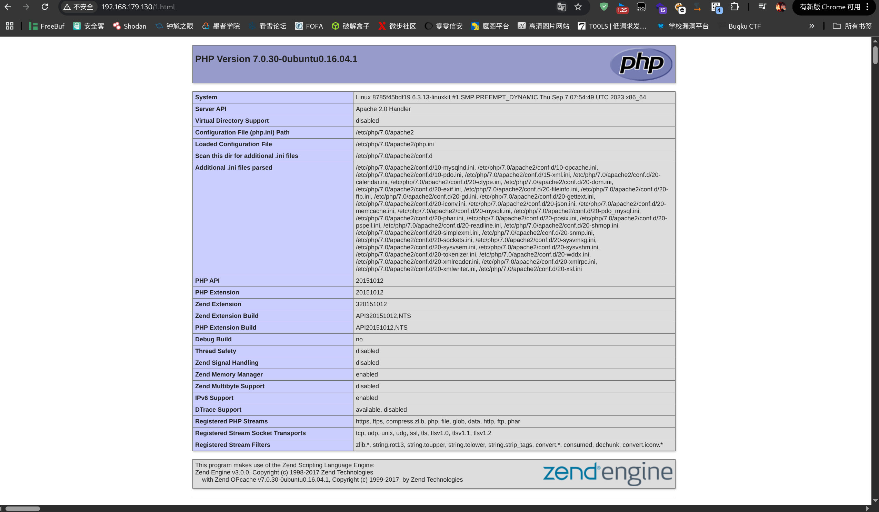Open the green shield adblock extension

click(603, 7)
